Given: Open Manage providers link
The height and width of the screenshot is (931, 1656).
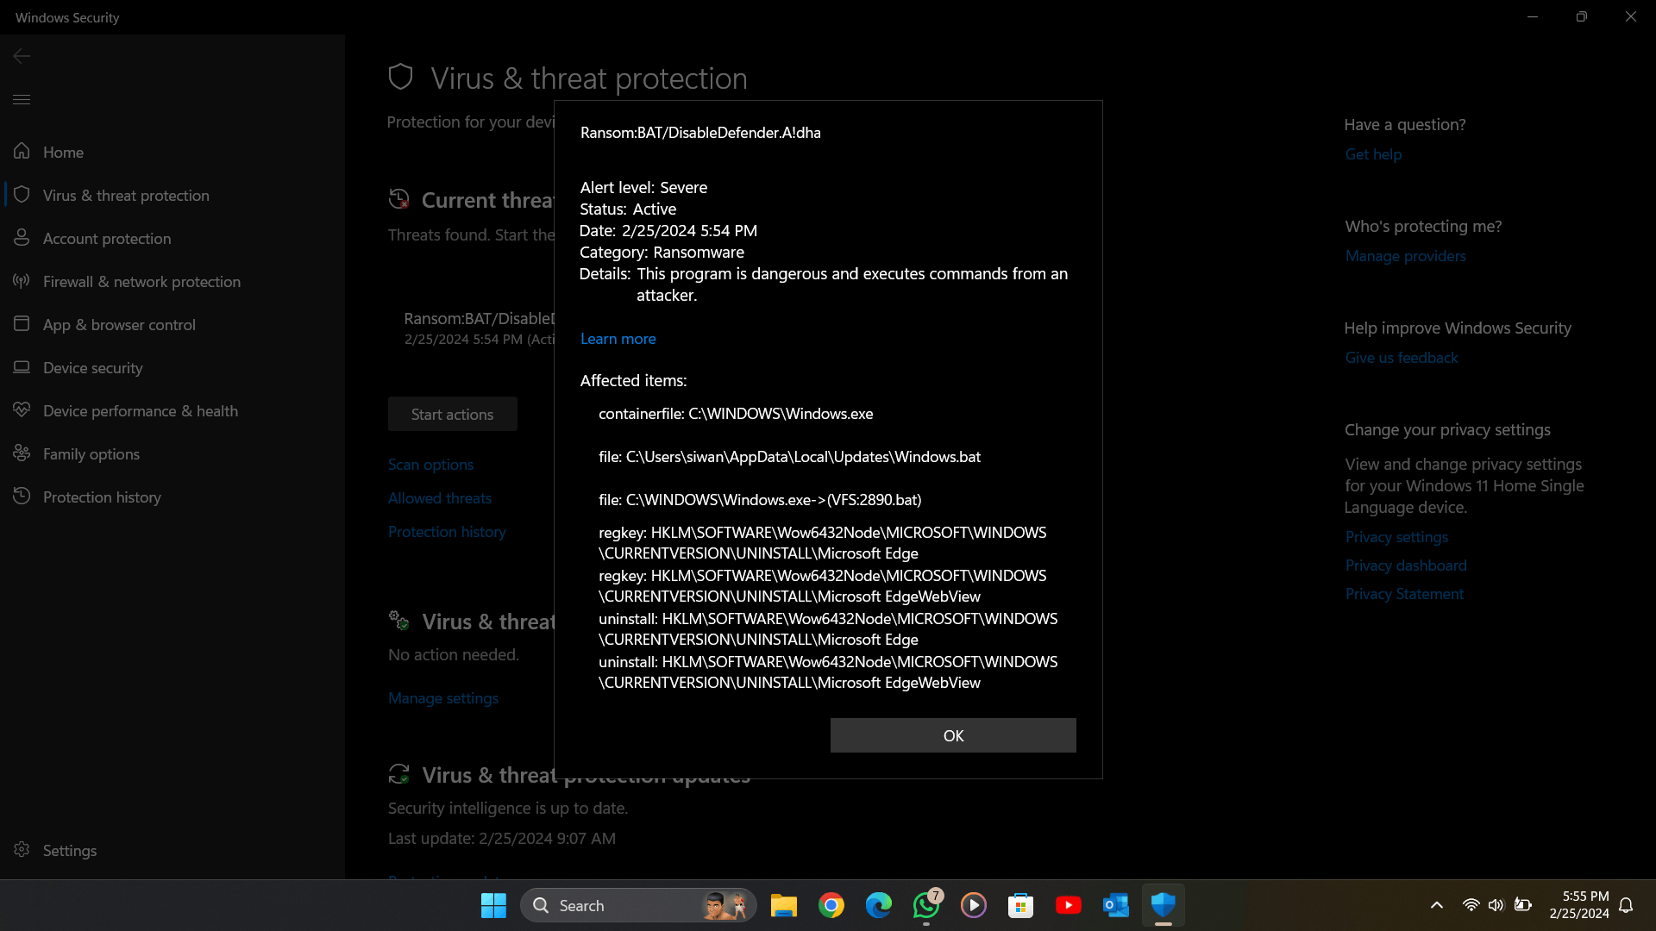Looking at the screenshot, I should [x=1405, y=255].
